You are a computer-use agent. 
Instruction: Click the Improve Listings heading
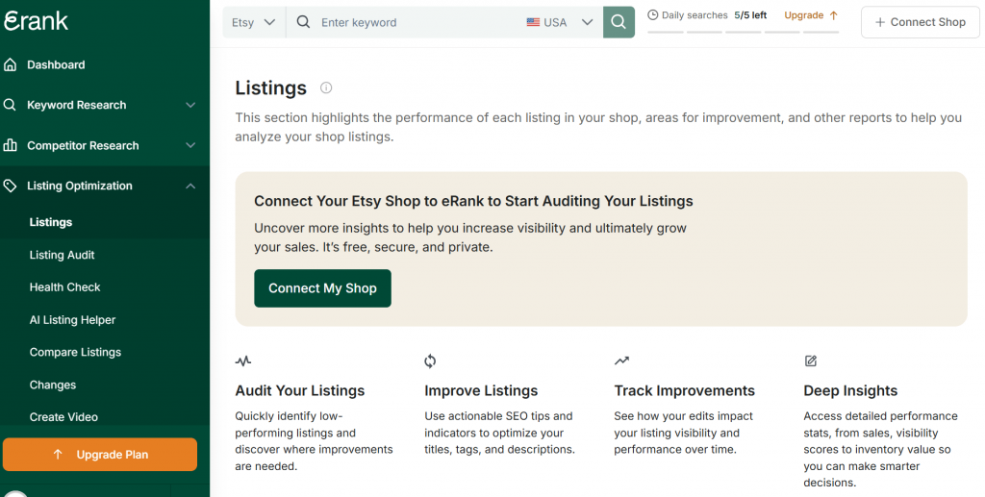[x=481, y=390]
